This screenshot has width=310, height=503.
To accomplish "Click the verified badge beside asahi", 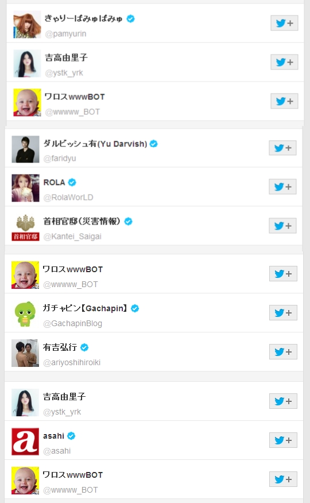I will (71, 436).
